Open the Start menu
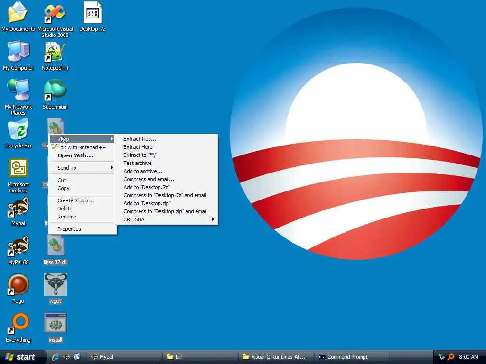The height and width of the screenshot is (364, 486). (20, 357)
